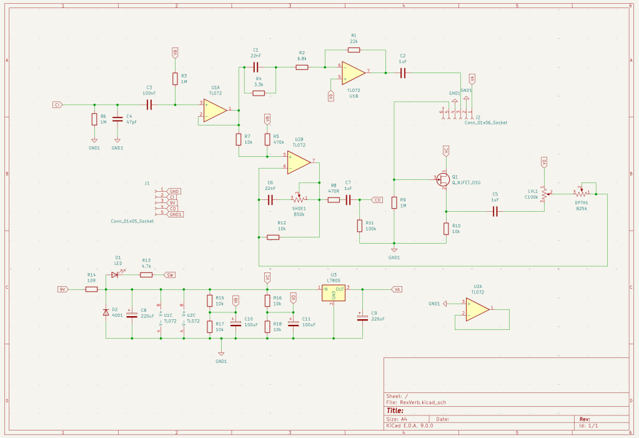Pick the unused U2A op-amp symbol
The height and width of the screenshot is (438, 639).
(x=477, y=308)
